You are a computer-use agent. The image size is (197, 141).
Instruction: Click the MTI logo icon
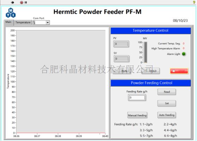point(11,13)
